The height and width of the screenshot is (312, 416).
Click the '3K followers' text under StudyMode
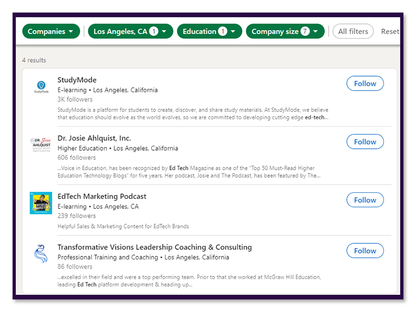[x=75, y=99]
